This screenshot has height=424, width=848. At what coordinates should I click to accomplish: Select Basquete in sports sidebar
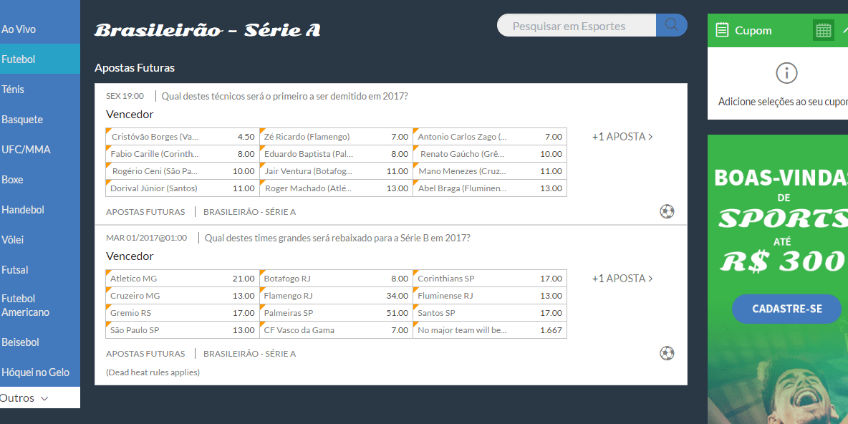(22, 120)
